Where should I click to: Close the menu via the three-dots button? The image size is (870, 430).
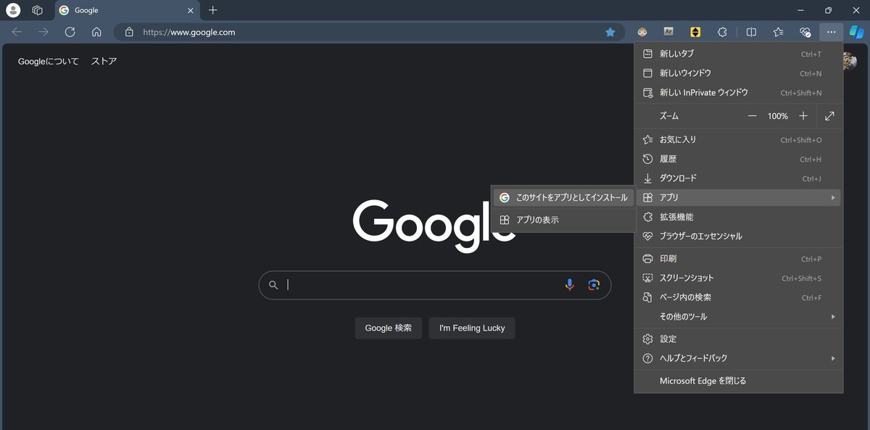click(832, 32)
